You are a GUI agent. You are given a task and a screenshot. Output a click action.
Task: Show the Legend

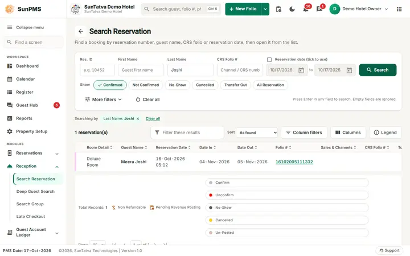(x=386, y=133)
